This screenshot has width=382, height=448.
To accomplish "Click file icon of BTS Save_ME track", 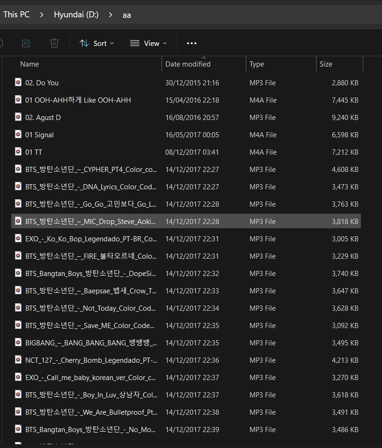I will click(18, 325).
